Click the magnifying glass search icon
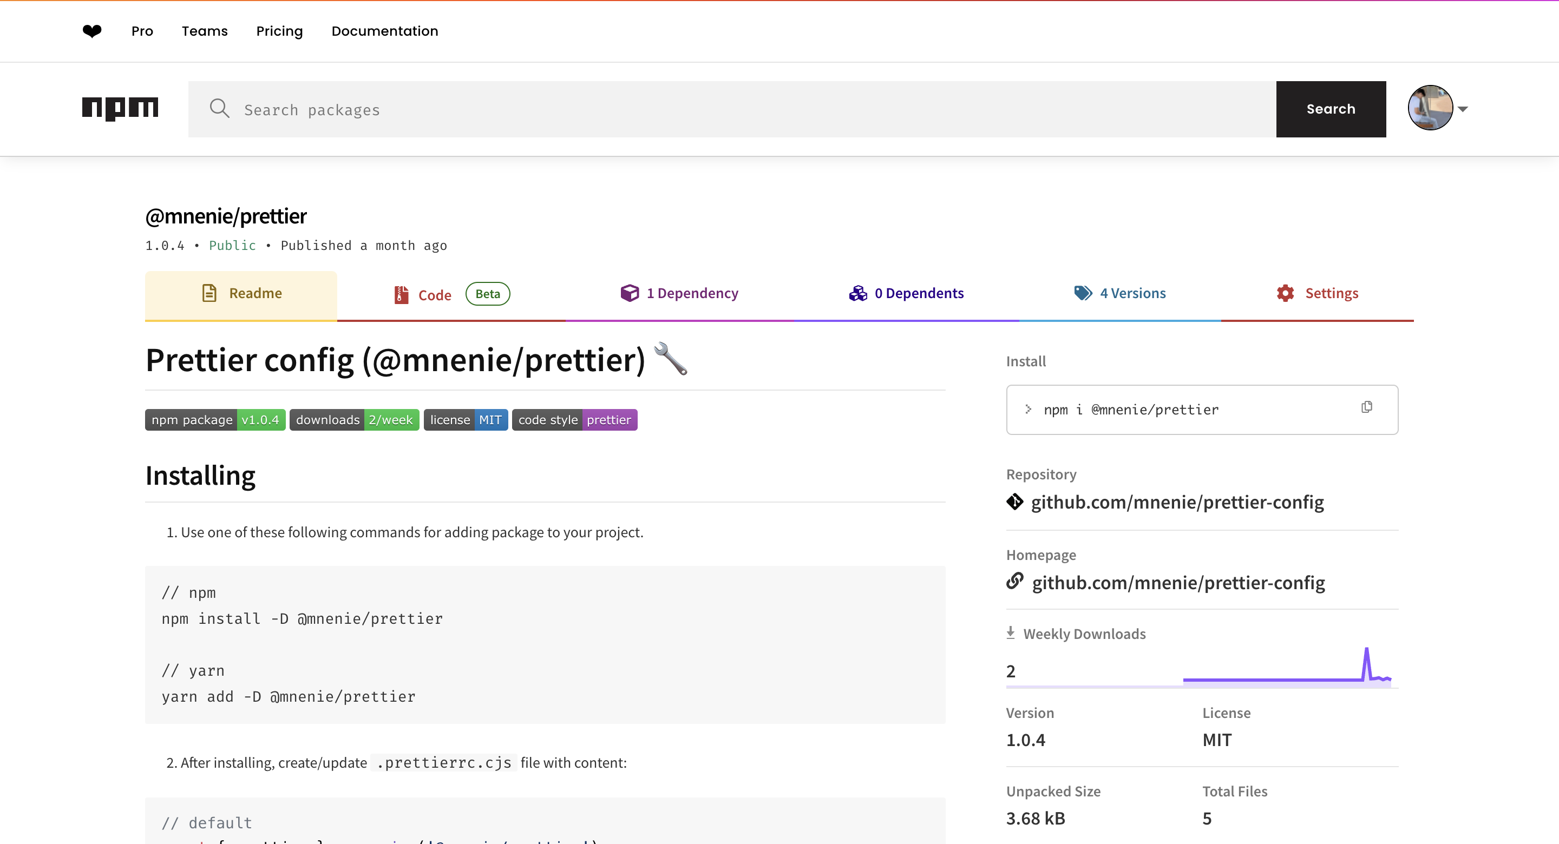The image size is (1559, 844). coord(219,109)
